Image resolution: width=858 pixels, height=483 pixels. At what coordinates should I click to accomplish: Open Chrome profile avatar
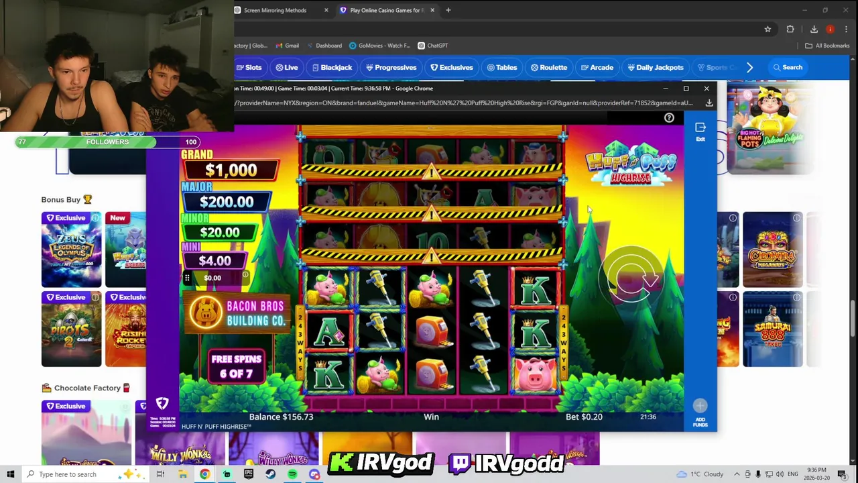[830, 29]
